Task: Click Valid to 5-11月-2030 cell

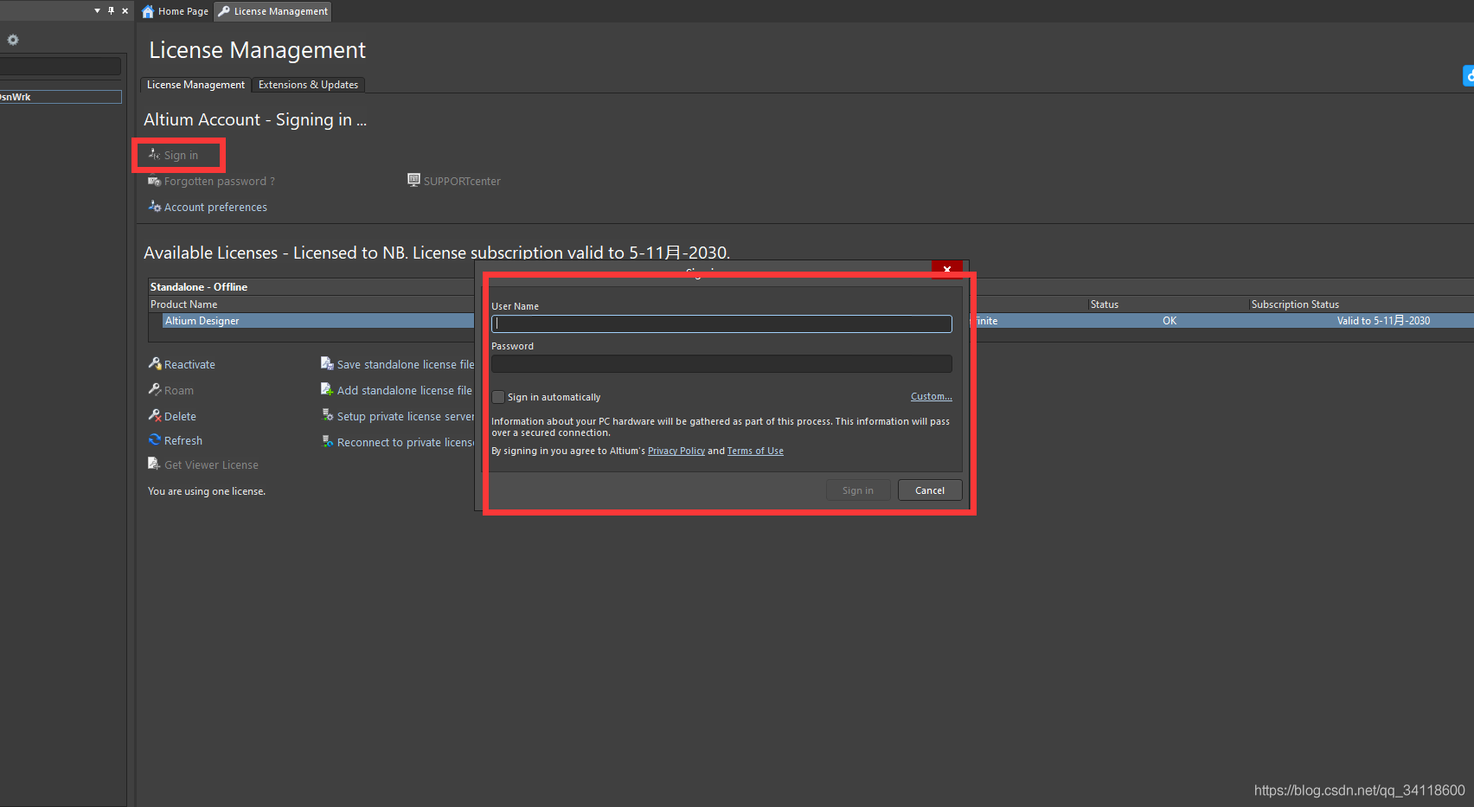Action: [x=1383, y=321]
